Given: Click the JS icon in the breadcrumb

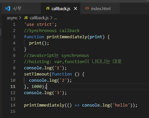Looking at the screenshot, I should click(x=26, y=18).
